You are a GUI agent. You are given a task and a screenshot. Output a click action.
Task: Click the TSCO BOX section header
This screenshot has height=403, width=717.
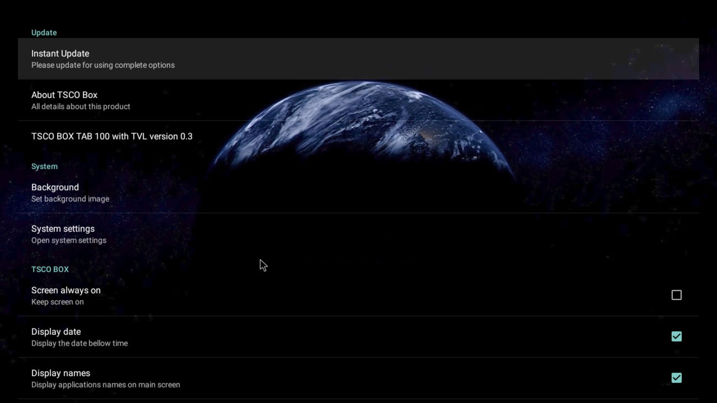pos(50,269)
